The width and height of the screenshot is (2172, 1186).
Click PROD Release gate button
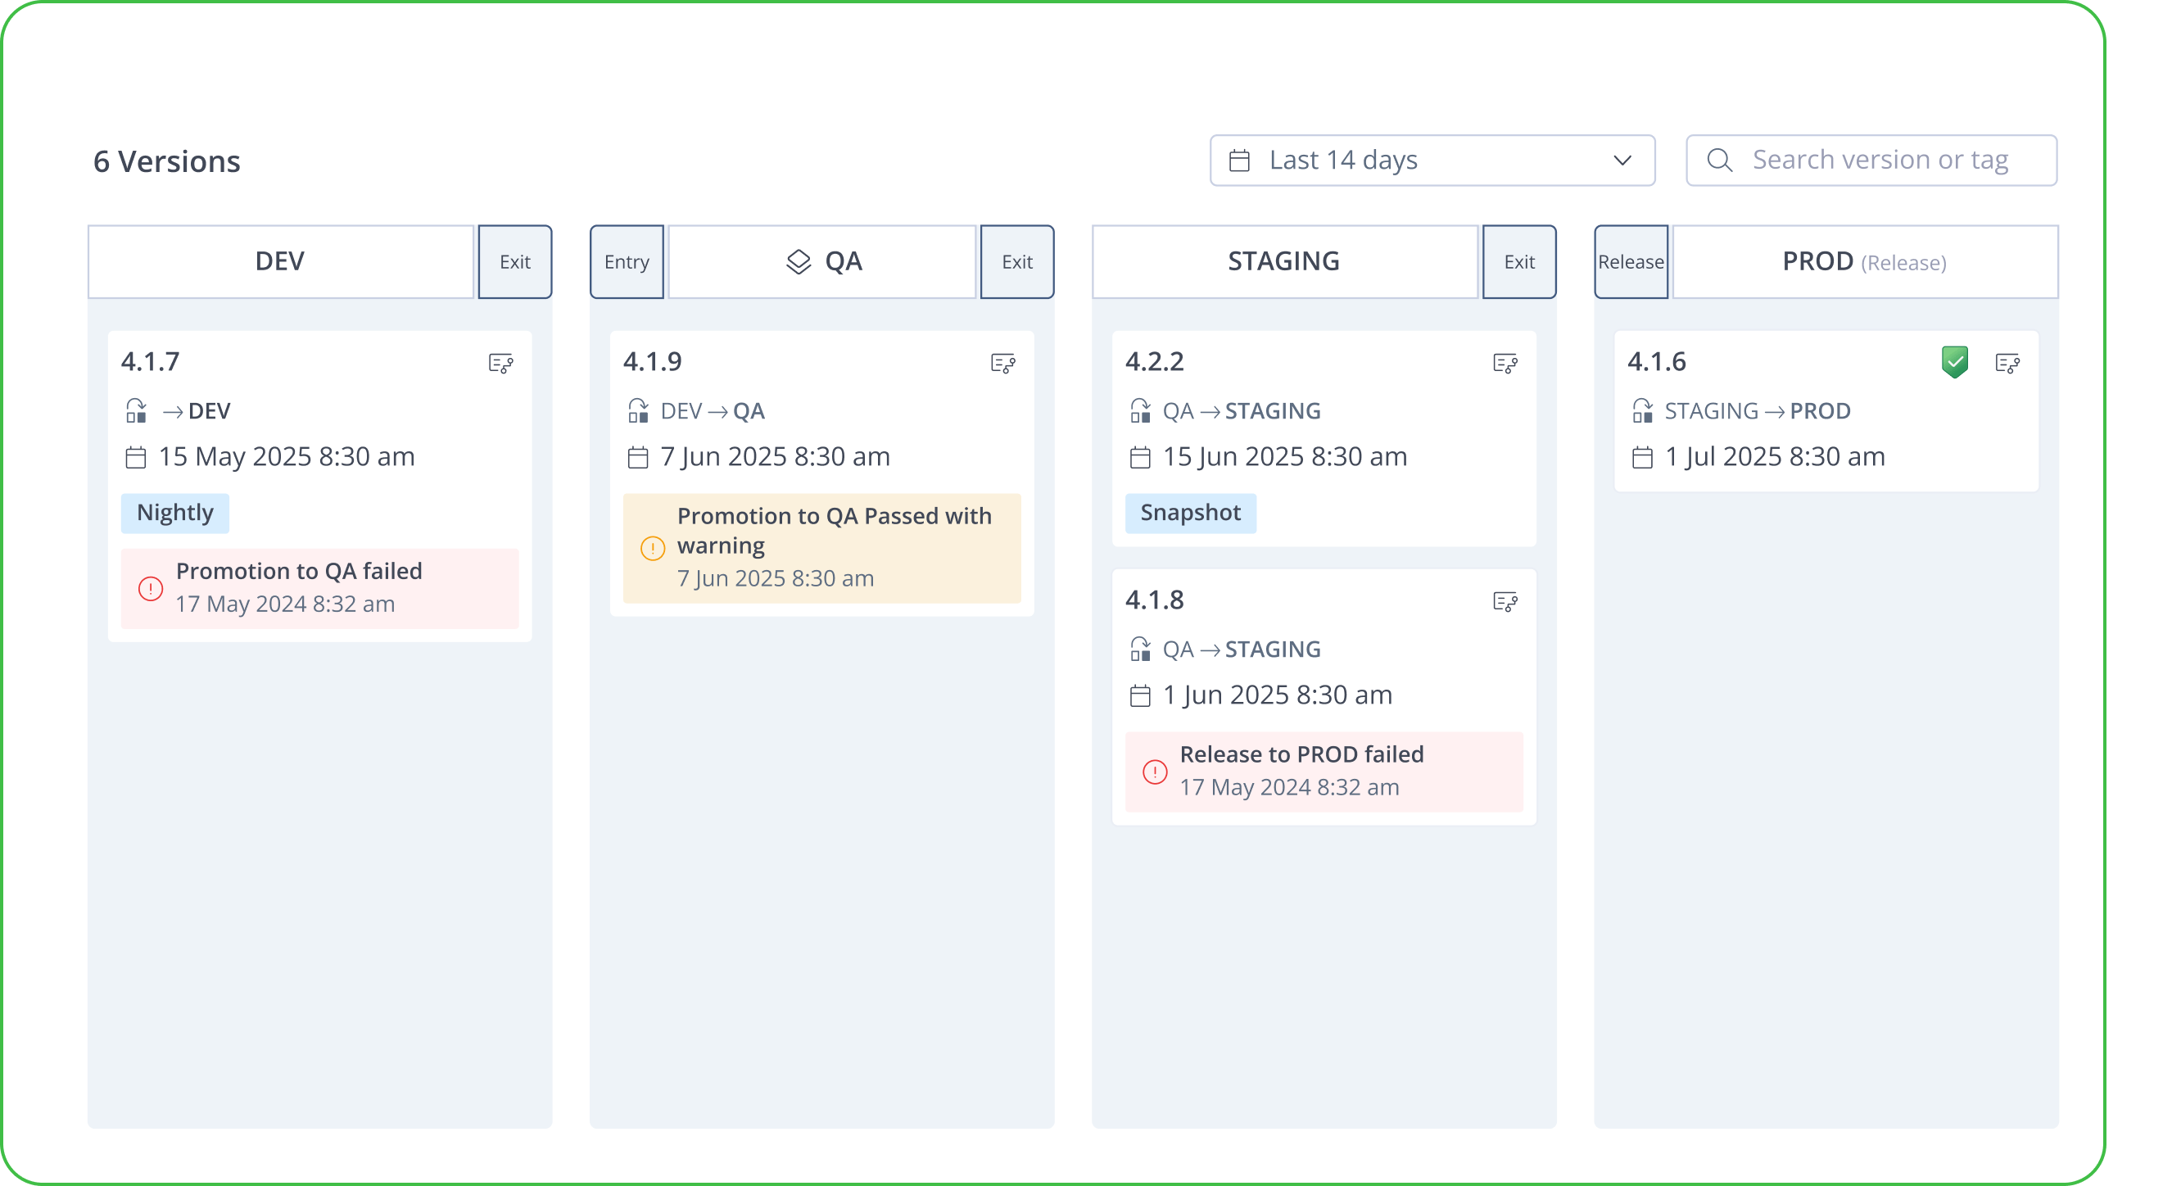click(1631, 262)
